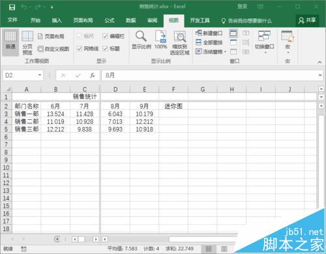Switch to normal view in status bar
The width and height of the screenshot is (326, 254).
point(209,249)
